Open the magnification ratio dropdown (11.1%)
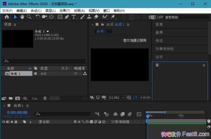Viewport: 211px width, 139px height. (x=117, y=98)
